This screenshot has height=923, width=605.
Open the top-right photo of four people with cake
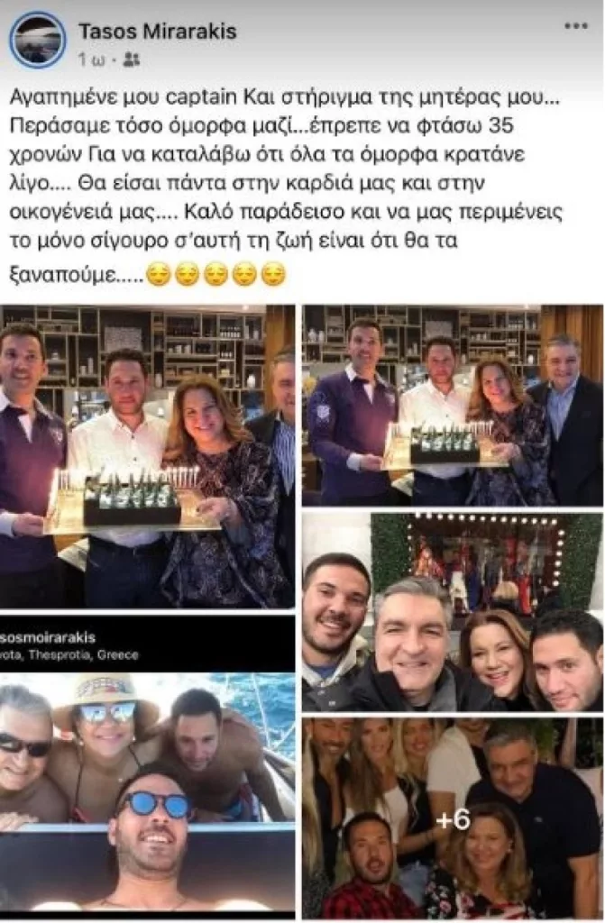tap(453, 406)
